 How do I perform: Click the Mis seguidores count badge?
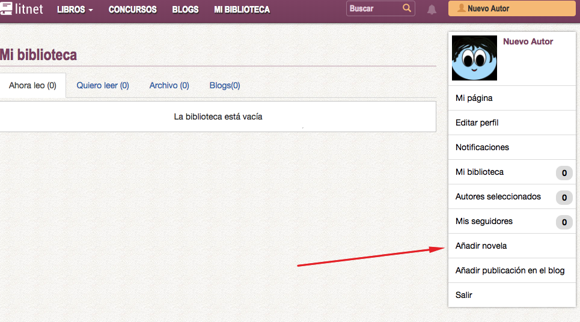[x=564, y=222]
